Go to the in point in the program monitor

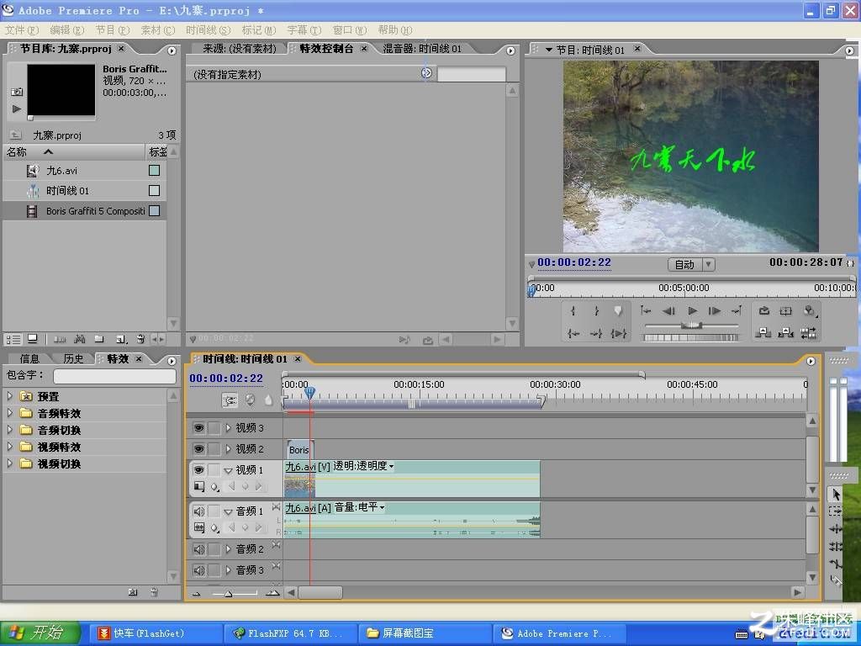point(573,333)
